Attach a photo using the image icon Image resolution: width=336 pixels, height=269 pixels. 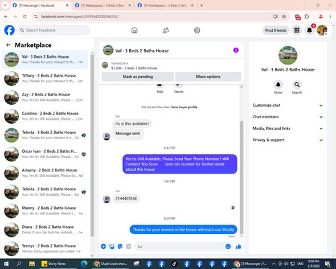112,247
